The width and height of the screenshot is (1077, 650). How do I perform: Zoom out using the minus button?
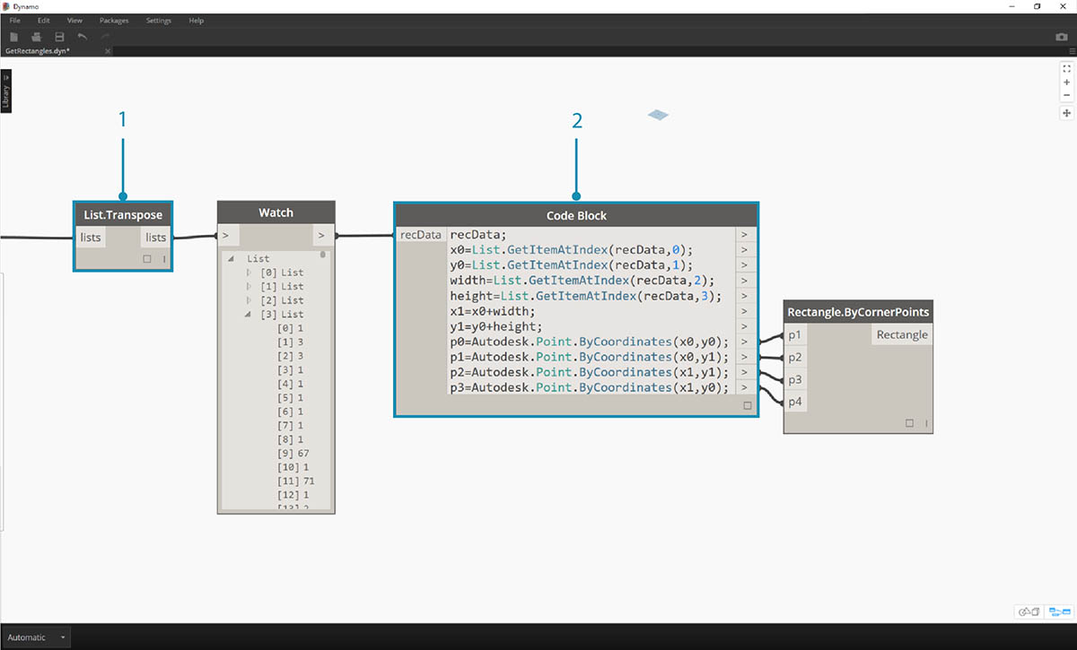coord(1067,95)
